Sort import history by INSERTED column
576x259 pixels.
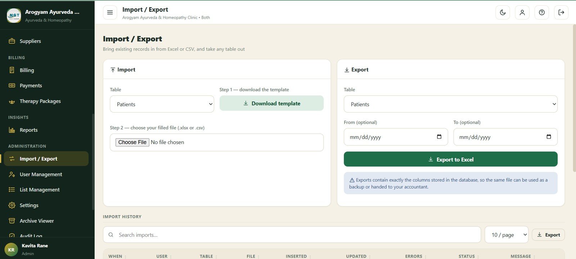click(x=299, y=256)
